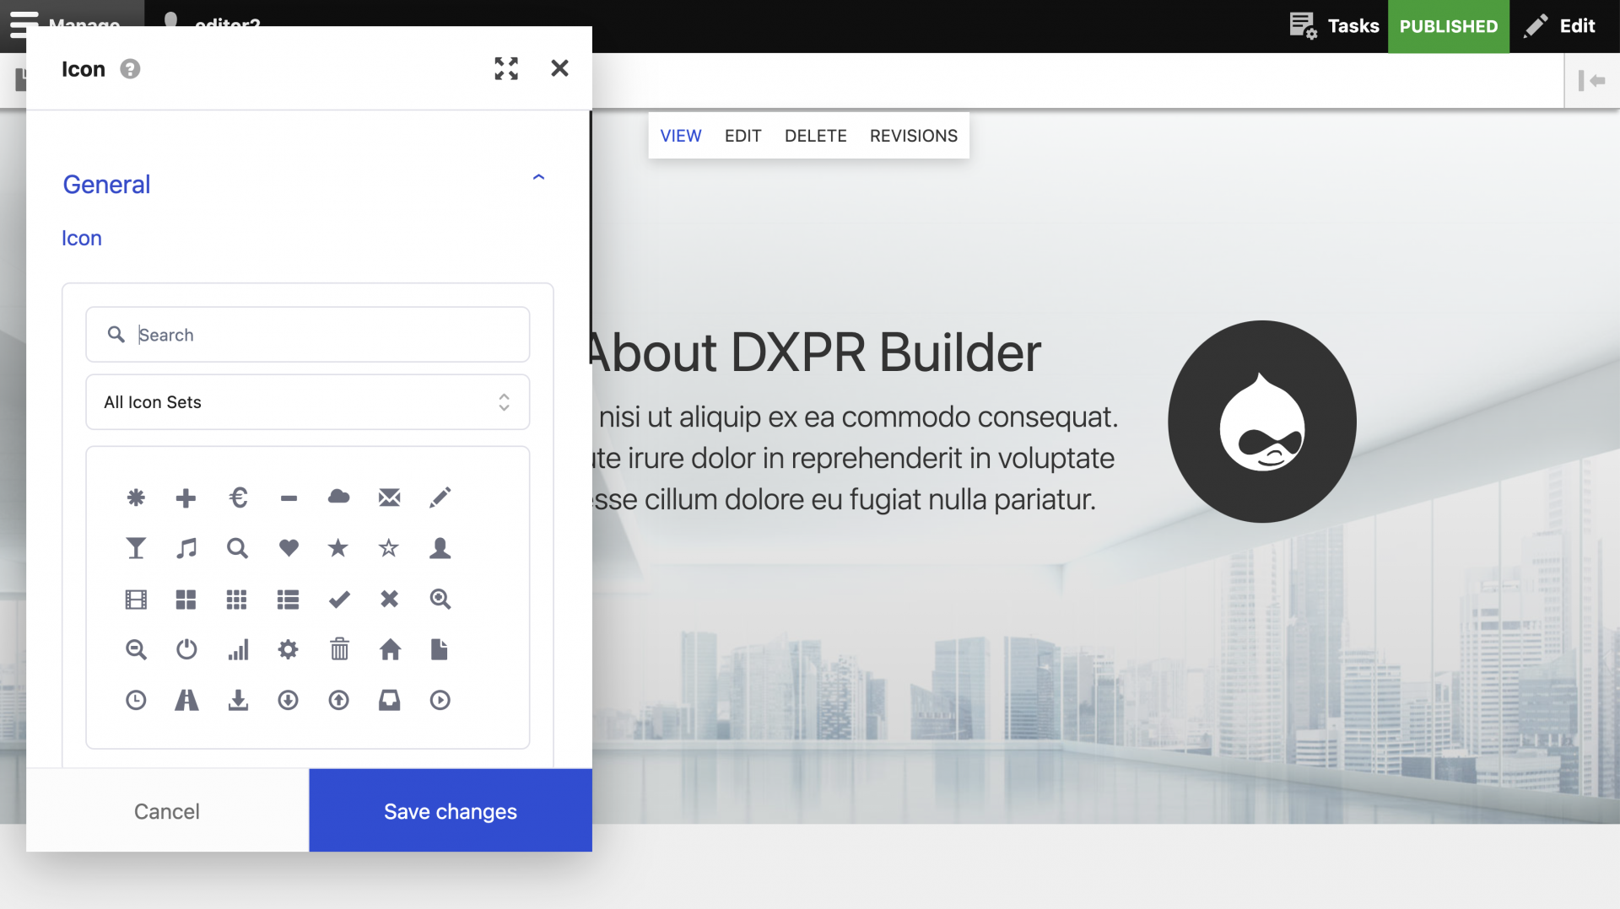
Task: Select the pencil icon in grid
Action: coord(440,498)
